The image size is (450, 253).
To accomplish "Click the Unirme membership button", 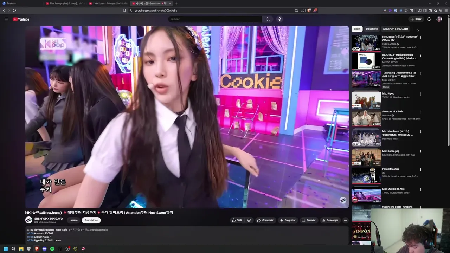I will (73, 220).
